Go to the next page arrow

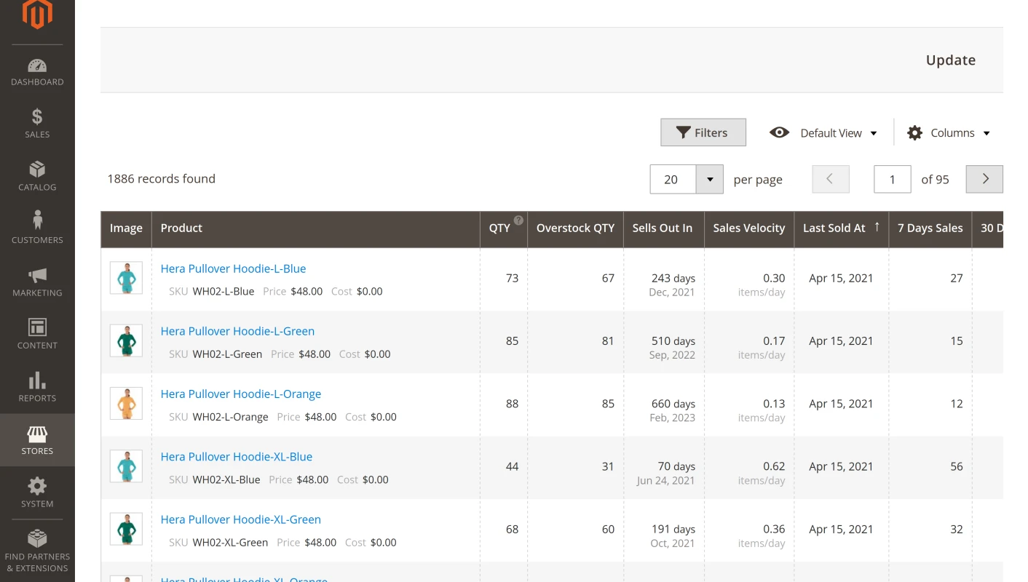click(984, 180)
